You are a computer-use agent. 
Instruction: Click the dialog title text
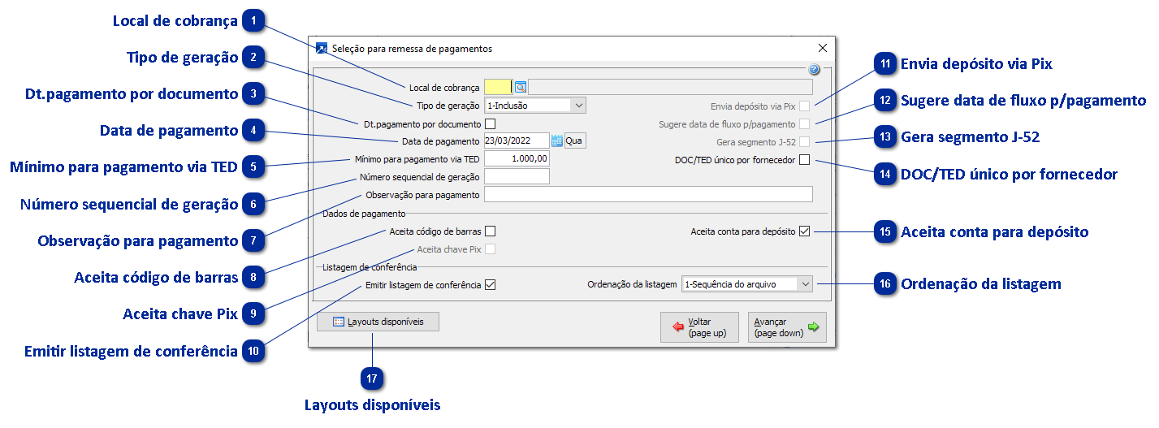tap(413, 49)
